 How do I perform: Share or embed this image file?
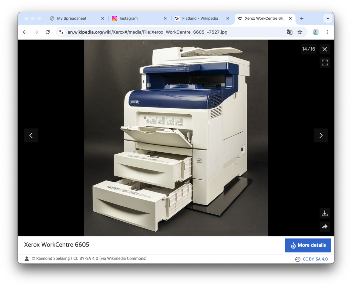tap(324, 227)
